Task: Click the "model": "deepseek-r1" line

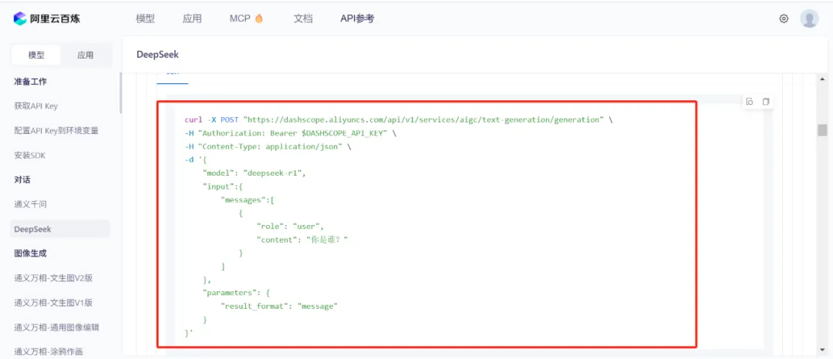Action: pos(255,173)
